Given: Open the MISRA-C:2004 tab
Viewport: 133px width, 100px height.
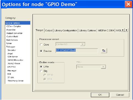Looking at the screenshot, I should tap(106, 31).
